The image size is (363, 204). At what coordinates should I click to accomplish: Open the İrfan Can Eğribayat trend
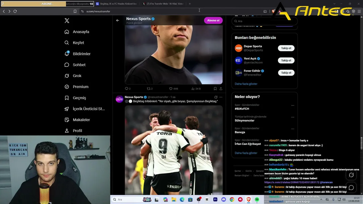tap(248, 144)
